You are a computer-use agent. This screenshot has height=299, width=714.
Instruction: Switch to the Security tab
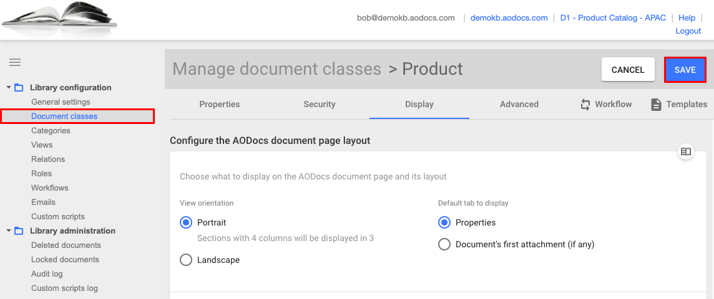(320, 104)
